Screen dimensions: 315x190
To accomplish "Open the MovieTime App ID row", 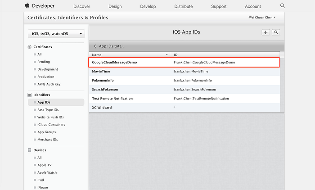I will 184,72.
